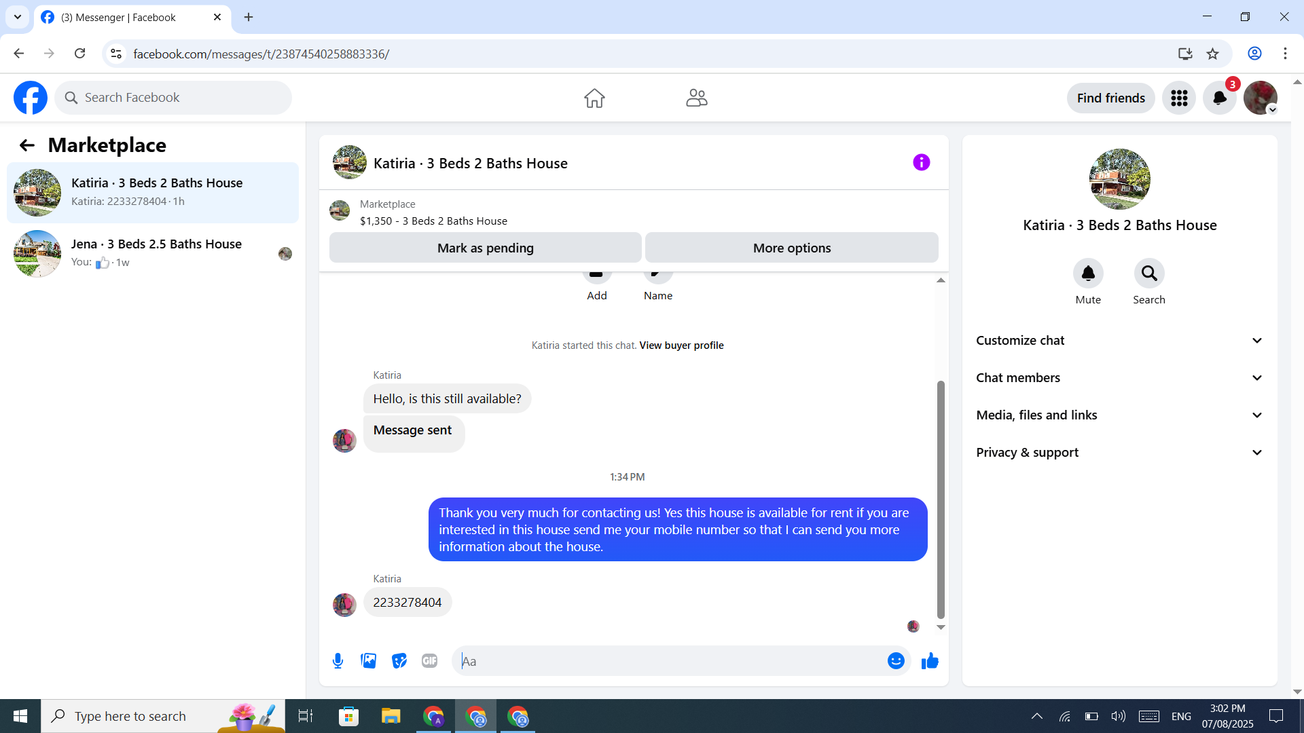This screenshot has width=1304, height=733.
Task: Go to the Facebook Home tab
Action: [x=594, y=98]
